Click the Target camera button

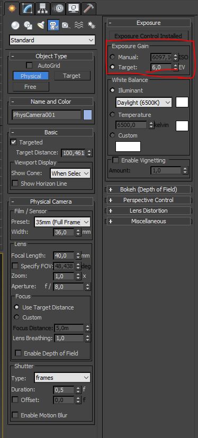[x=72, y=76]
